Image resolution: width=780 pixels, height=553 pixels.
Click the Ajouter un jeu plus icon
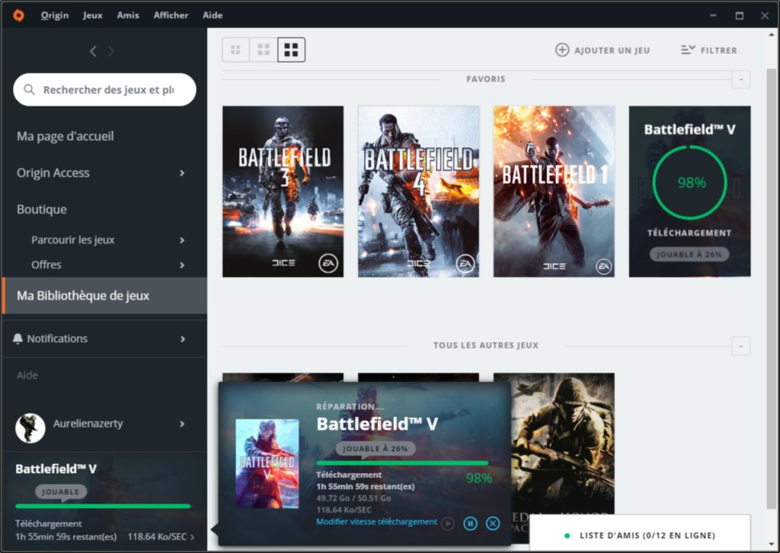pos(562,50)
